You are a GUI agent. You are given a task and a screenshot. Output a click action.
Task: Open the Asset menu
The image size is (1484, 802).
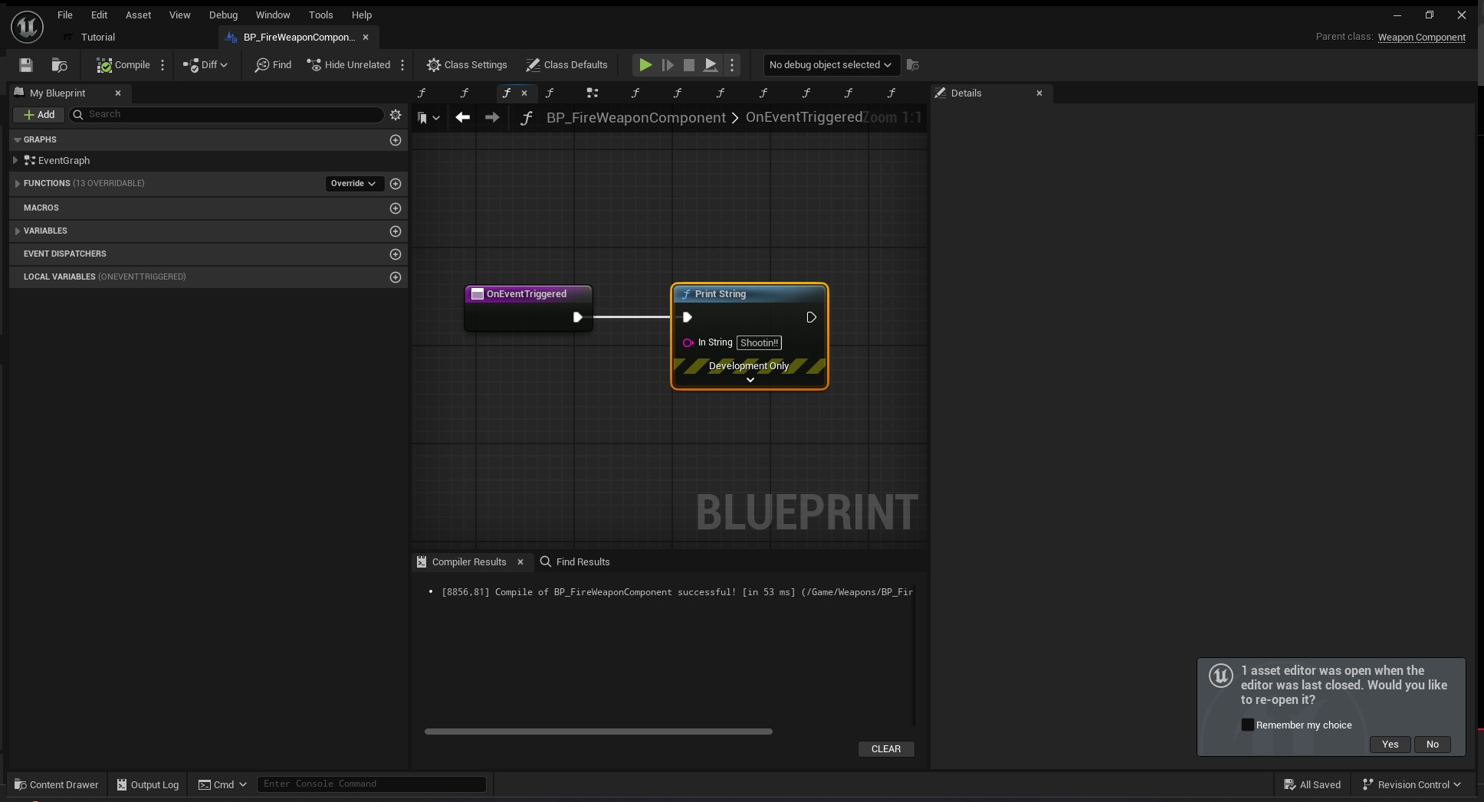coord(139,15)
